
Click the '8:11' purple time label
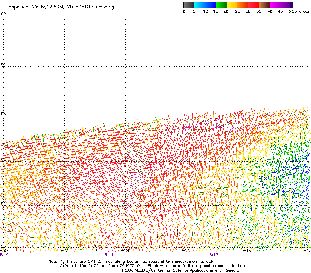click(x=109, y=255)
